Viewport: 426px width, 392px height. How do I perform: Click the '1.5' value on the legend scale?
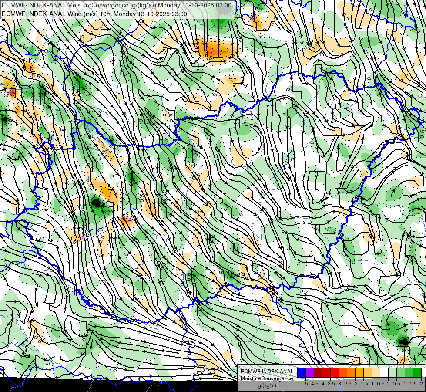pyautogui.click(x=413, y=384)
